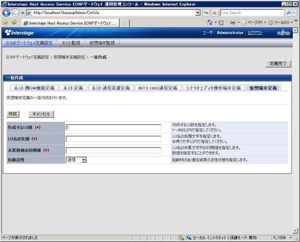The image size is (300, 242).
Task: Go back with the browser Back arrow
Action: click(x=6, y=13)
